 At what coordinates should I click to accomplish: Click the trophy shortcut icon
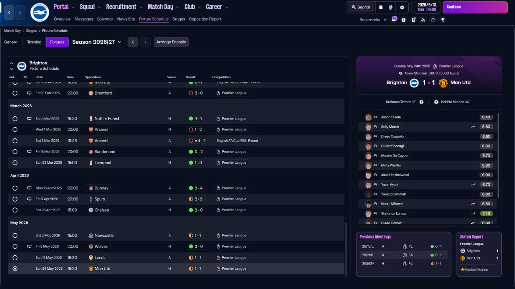click(443, 20)
